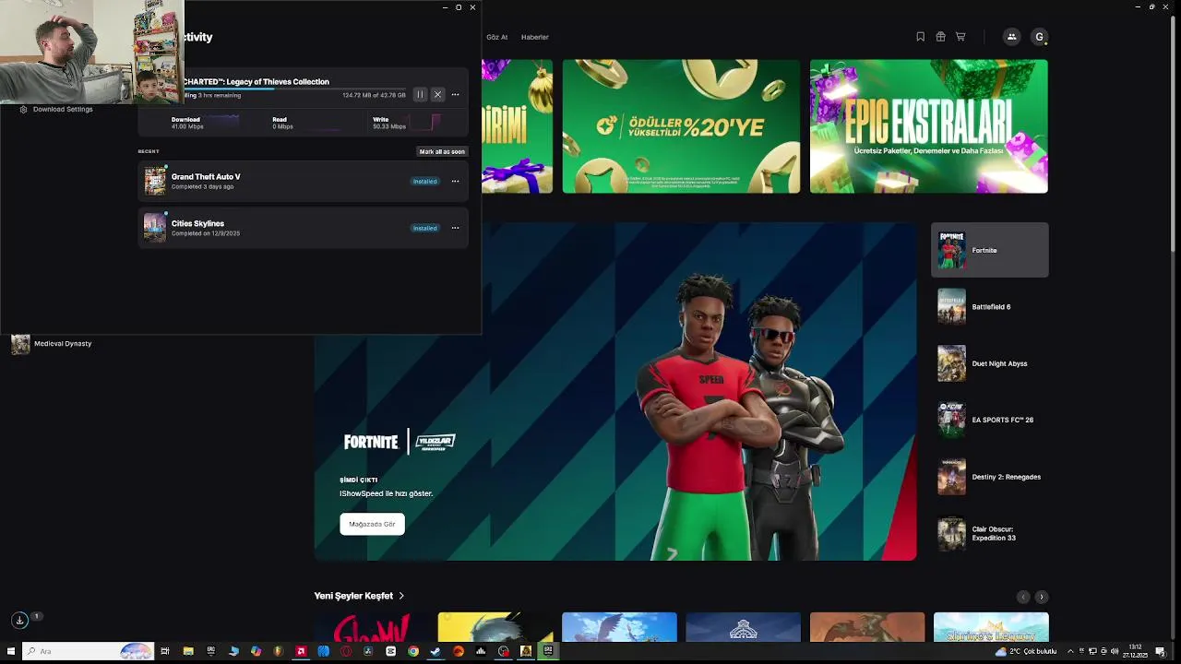Open the gift icon in the store header

[940, 37]
